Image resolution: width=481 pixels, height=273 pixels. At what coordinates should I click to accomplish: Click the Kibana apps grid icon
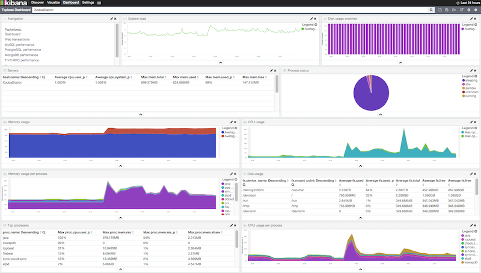pyautogui.click(x=99, y=3)
